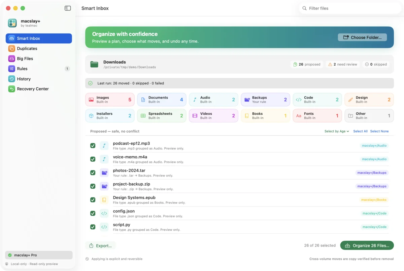Click the 2 need review badge
The image size is (404, 271).
point(343,64)
